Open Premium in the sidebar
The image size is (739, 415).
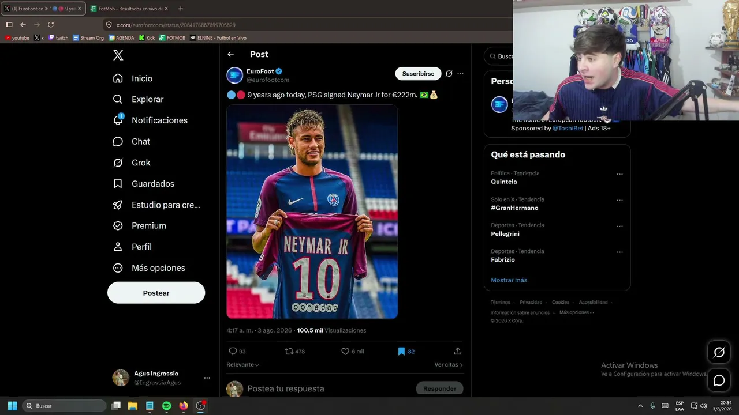[140, 226]
